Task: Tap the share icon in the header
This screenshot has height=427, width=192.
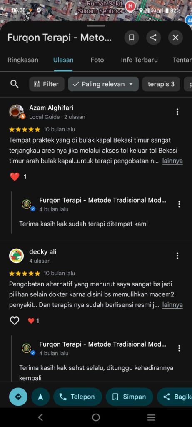Action: 153,38
